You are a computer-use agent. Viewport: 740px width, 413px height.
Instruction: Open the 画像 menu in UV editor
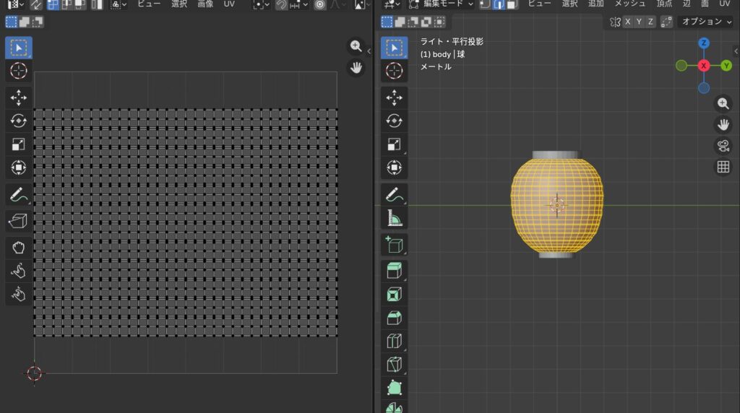tap(206, 4)
